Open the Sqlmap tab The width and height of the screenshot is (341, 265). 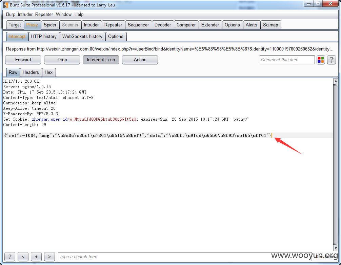(x=270, y=25)
